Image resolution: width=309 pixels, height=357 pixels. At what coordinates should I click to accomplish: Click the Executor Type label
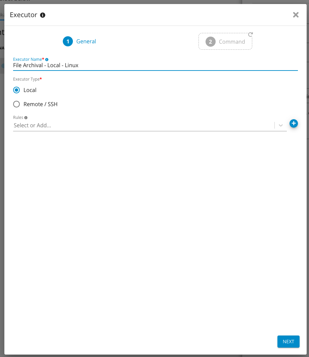[x=27, y=79]
